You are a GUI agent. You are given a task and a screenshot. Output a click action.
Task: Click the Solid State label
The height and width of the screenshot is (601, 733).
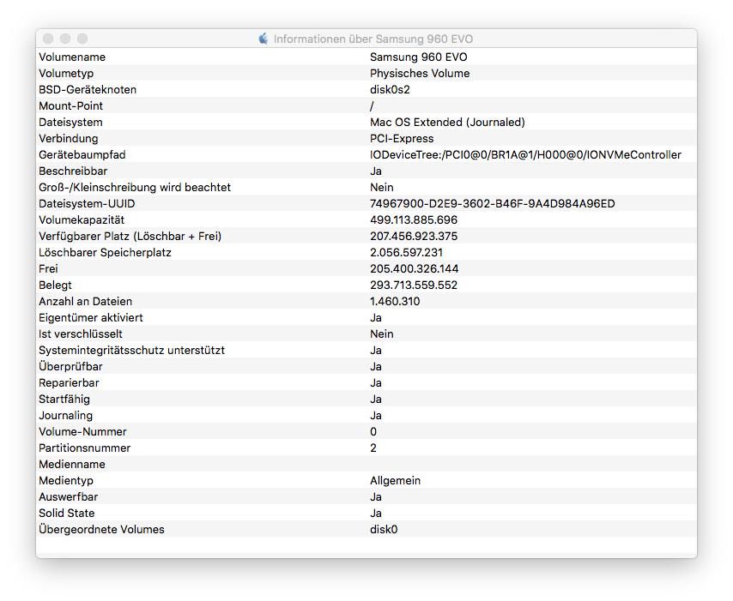(x=67, y=513)
